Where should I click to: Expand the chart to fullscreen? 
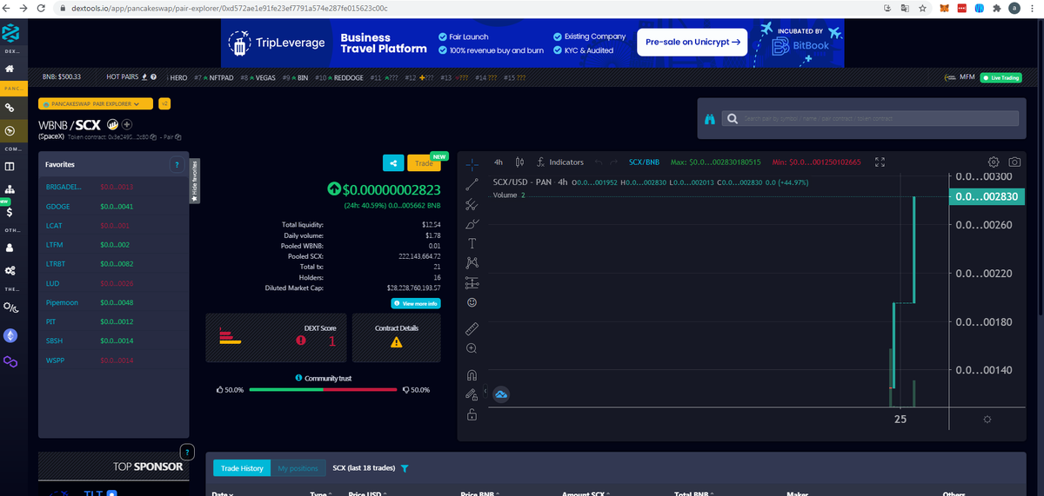tap(880, 162)
